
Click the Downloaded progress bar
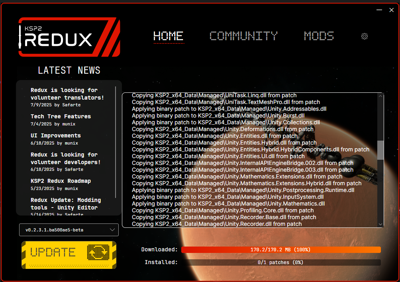coord(281,250)
